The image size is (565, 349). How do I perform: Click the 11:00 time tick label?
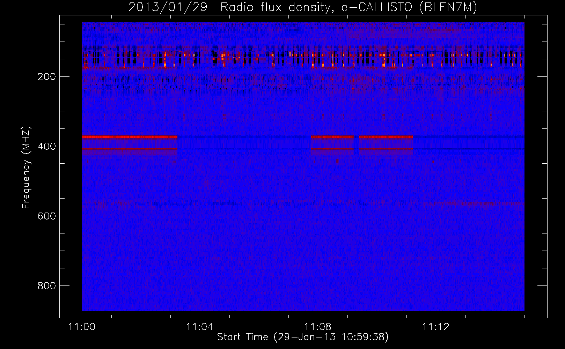(82, 327)
